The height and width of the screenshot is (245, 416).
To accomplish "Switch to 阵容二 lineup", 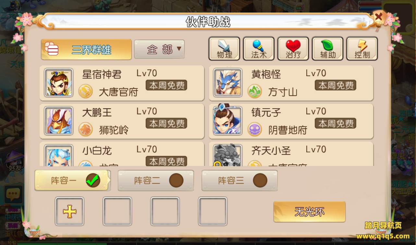I will click(156, 181).
